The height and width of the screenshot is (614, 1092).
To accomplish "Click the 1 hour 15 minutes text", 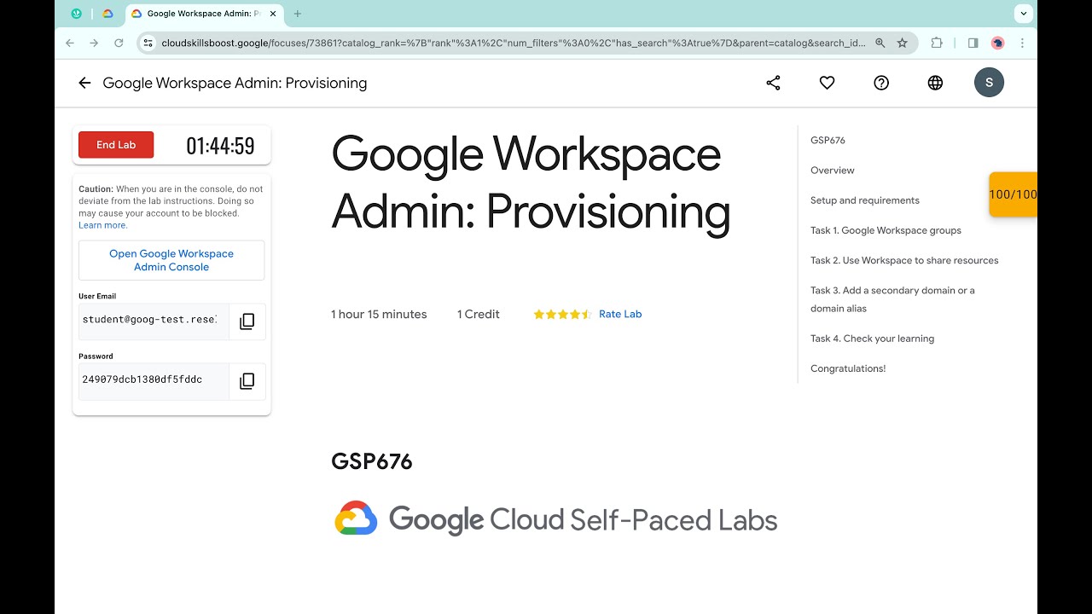I will pyautogui.click(x=379, y=314).
